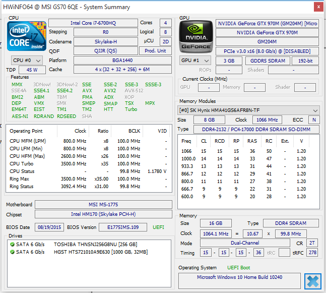Screen dimensions: 326x293
Task: Click the Ring Status row
Action: [x=89, y=187]
